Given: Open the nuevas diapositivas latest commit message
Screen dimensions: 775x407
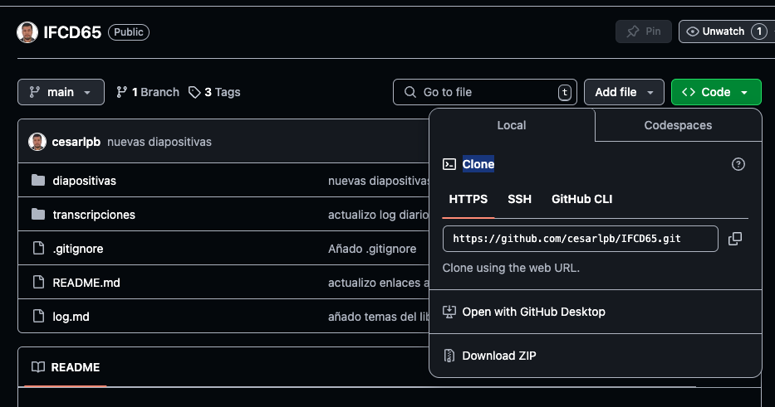Looking at the screenshot, I should [x=159, y=142].
